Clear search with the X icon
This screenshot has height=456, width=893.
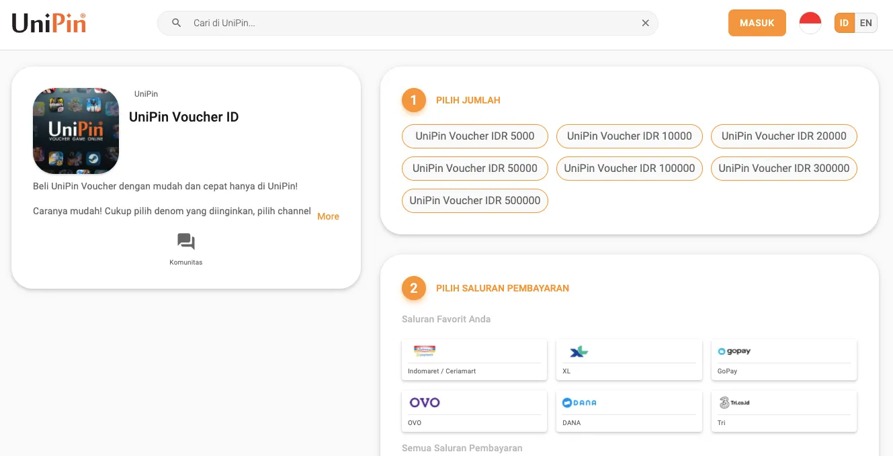(645, 23)
